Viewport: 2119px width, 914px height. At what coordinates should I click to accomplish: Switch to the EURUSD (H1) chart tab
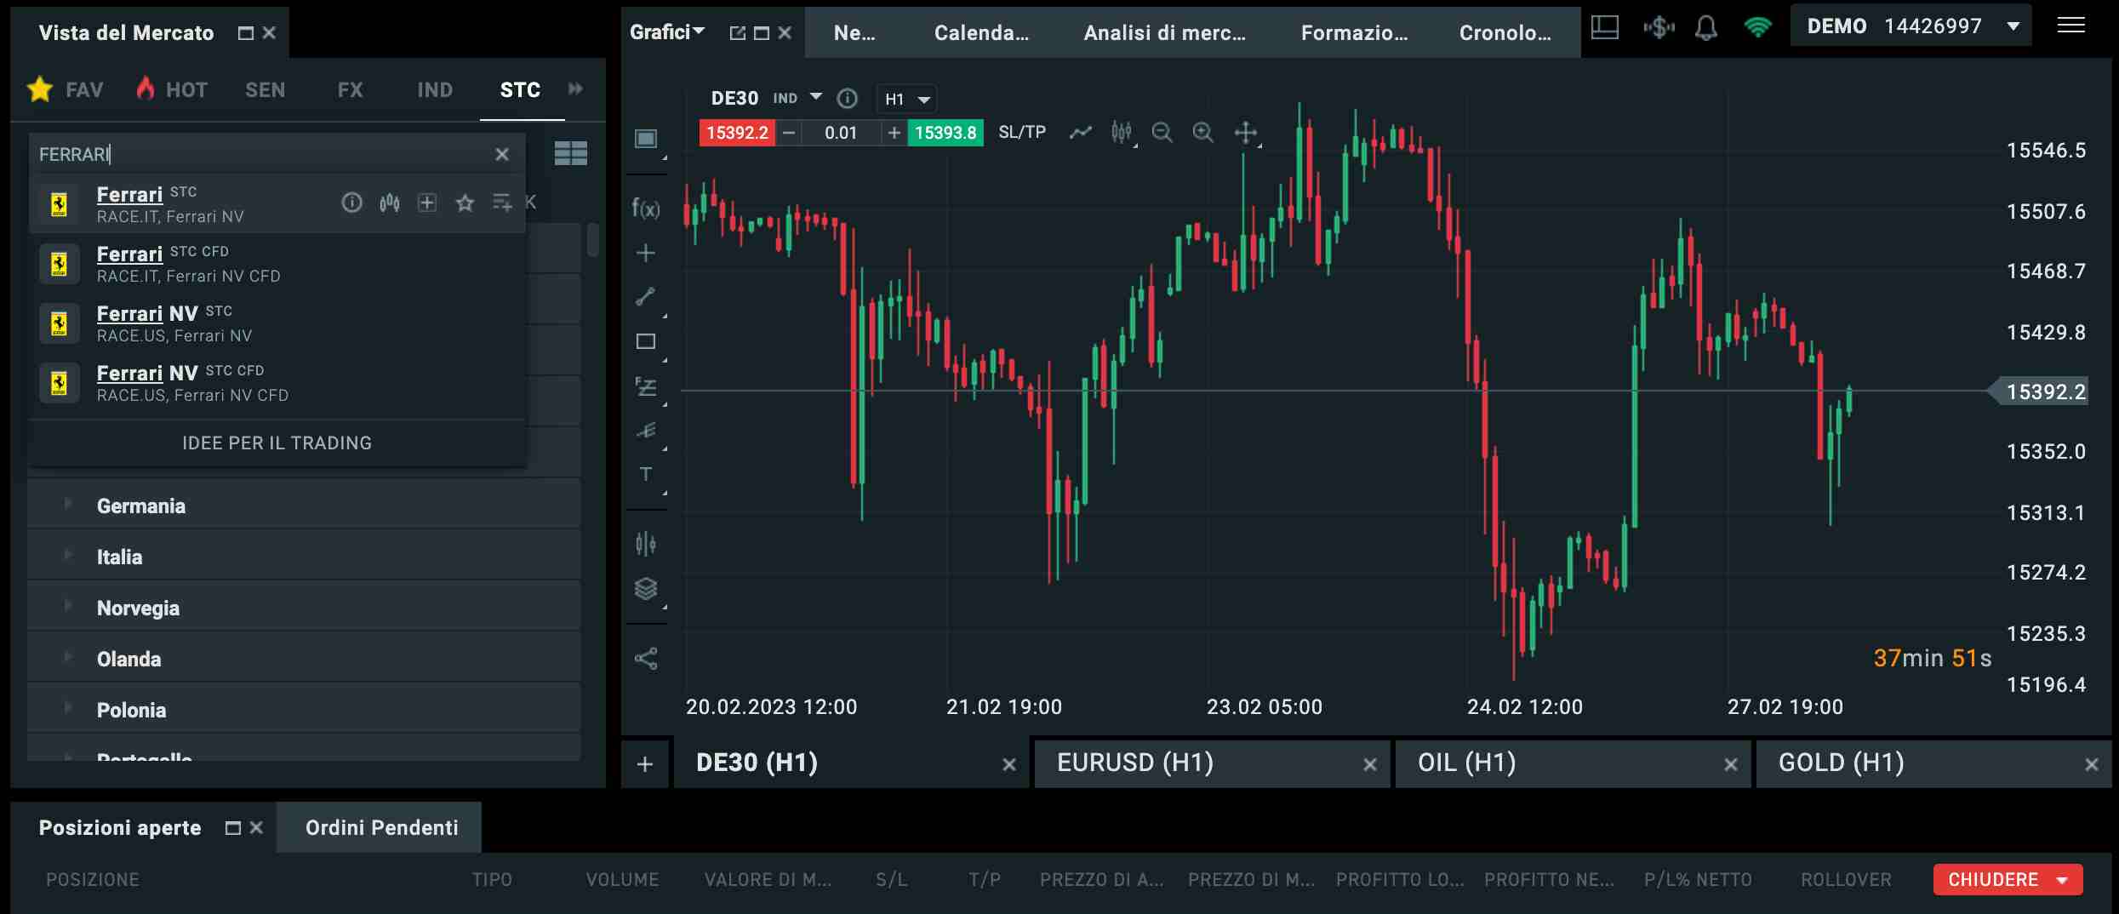point(1135,763)
